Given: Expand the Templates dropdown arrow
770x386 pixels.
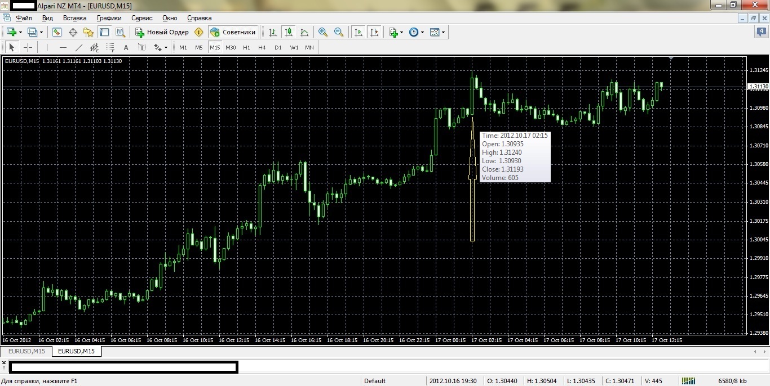Looking at the screenshot, I should click(x=443, y=32).
